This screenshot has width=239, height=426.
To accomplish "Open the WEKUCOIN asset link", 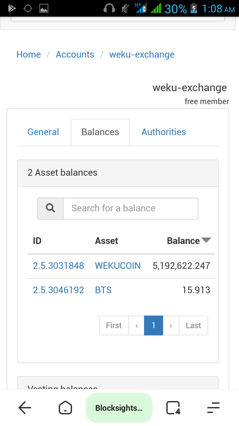I will [118, 266].
